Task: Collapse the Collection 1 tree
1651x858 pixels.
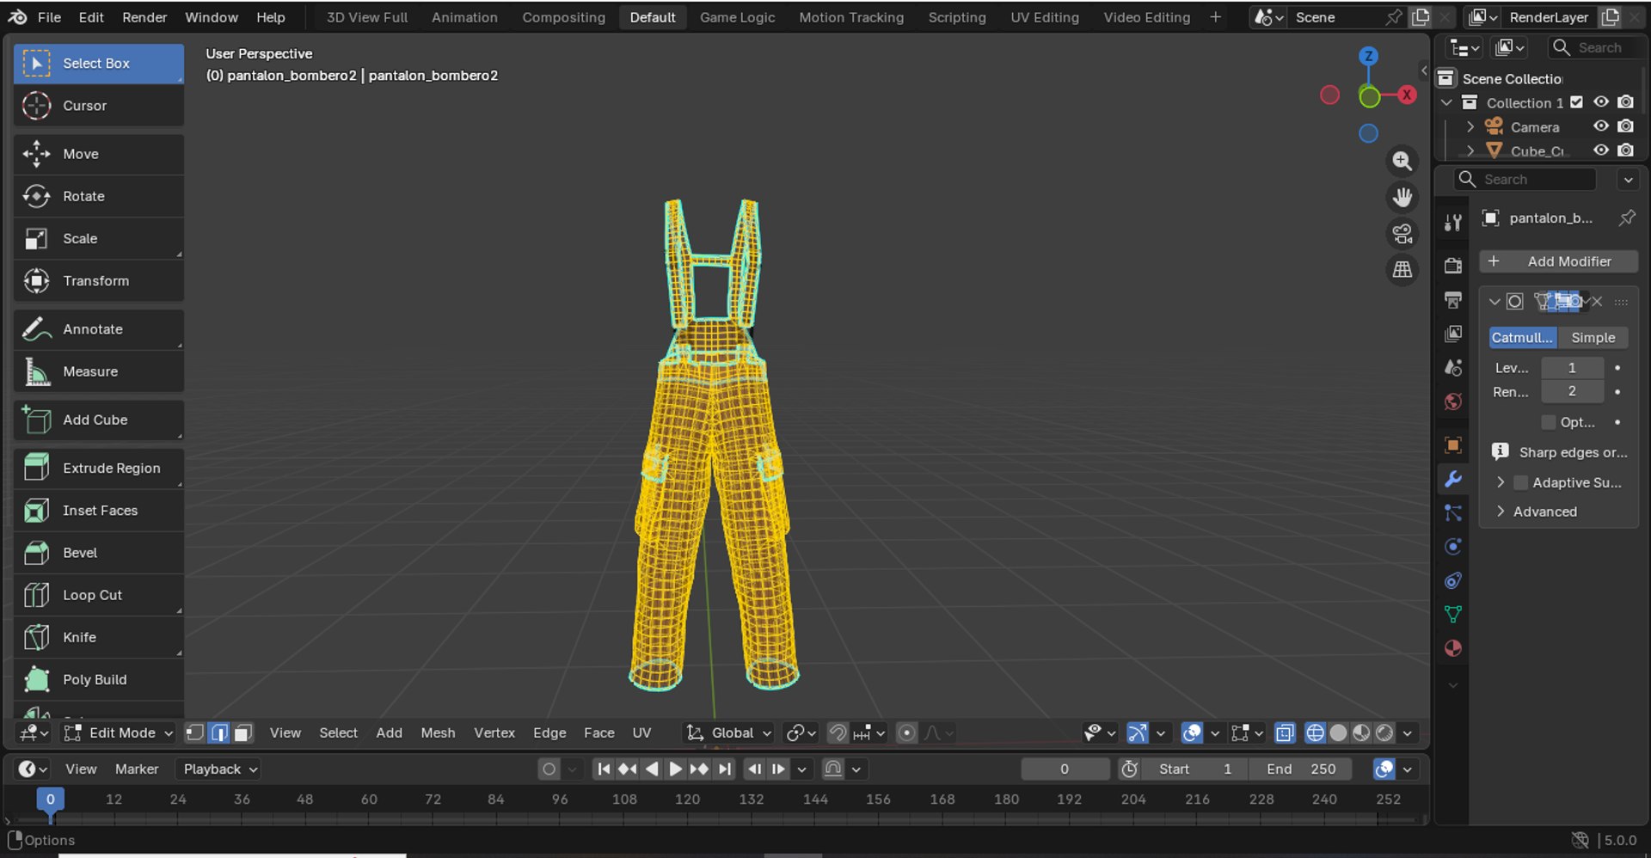Action: [x=1446, y=102]
